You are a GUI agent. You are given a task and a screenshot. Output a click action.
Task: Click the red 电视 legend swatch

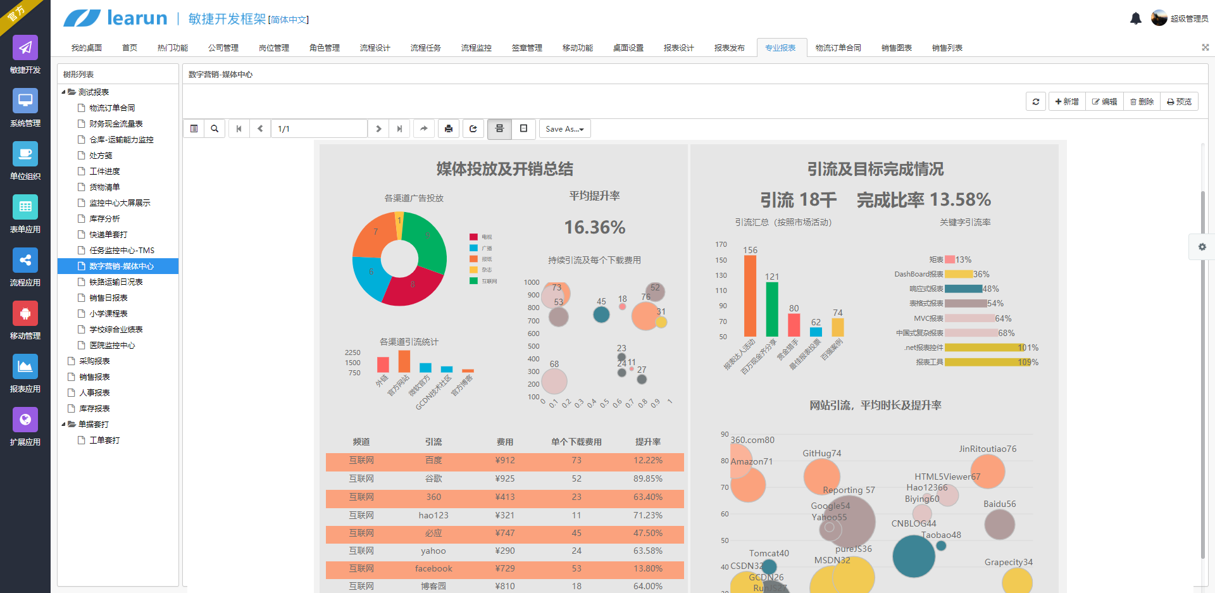(x=473, y=237)
